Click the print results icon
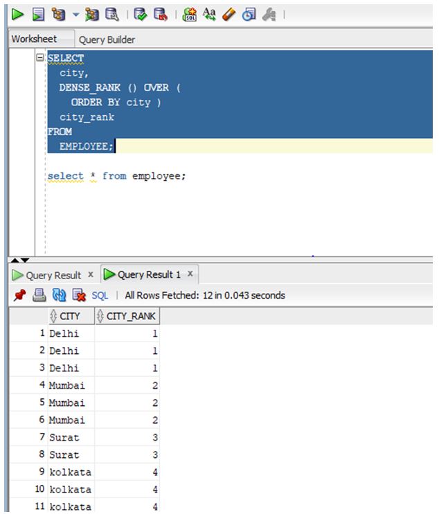Image resolution: width=439 pixels, height=514 pixels. coord(39,295)
